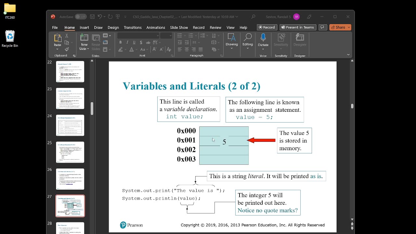Align text to the left
416x234 pixels.
coord(180,49)
